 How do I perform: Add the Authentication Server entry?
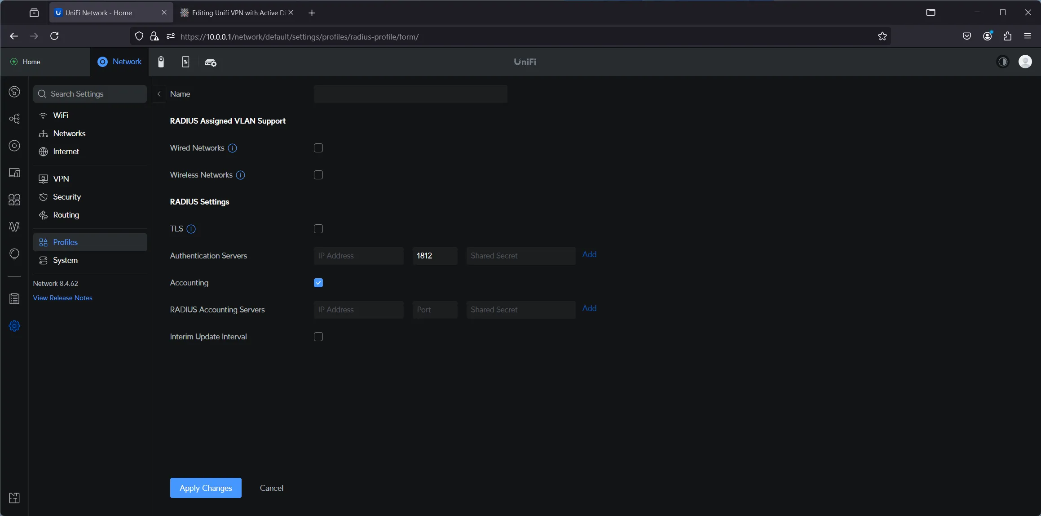tap(589, 254)
